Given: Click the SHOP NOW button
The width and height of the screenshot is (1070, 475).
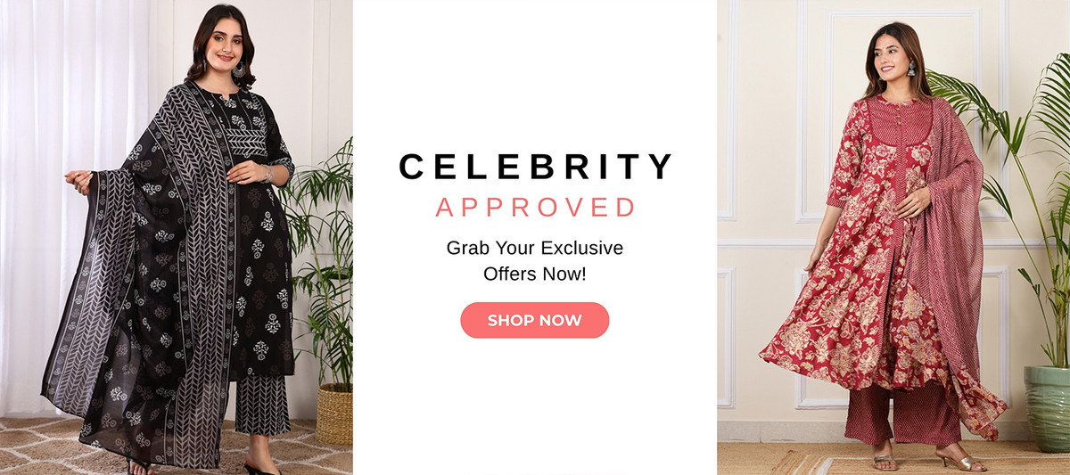Looking at the screenshot, I should point(534,320).
